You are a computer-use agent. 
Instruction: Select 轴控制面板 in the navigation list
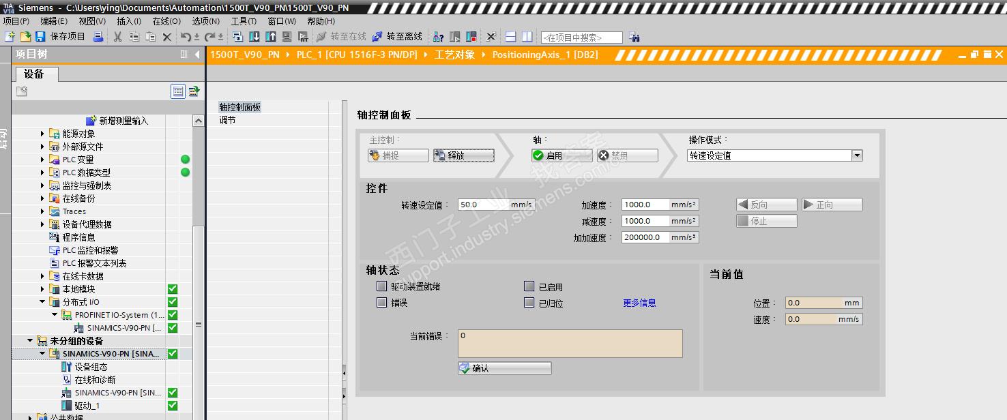point(240,107)
